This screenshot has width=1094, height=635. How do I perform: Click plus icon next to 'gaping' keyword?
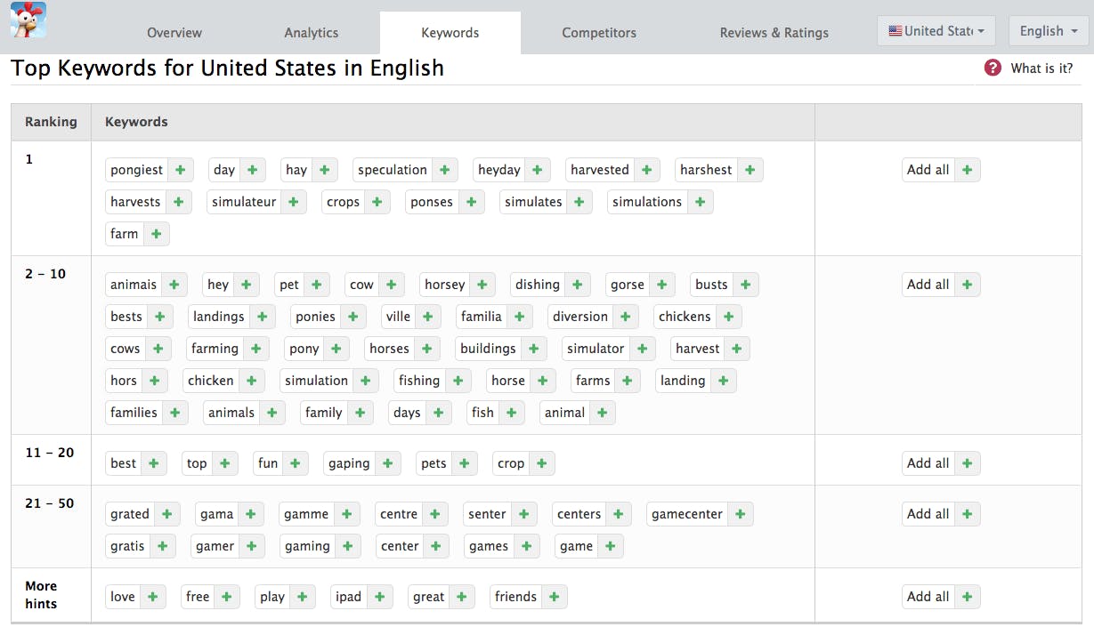pos(387,463)
